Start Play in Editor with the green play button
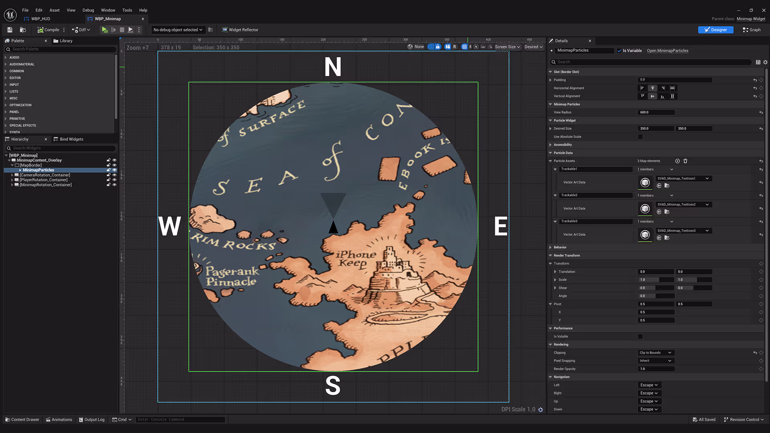770x433 pixels. pos(104,30)
